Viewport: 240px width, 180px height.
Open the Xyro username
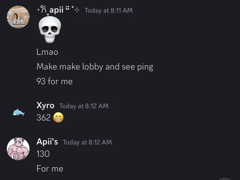point(45,106)
